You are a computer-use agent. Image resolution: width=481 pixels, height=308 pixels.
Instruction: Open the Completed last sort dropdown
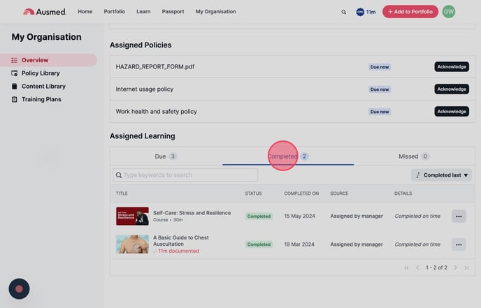point(442,175)
